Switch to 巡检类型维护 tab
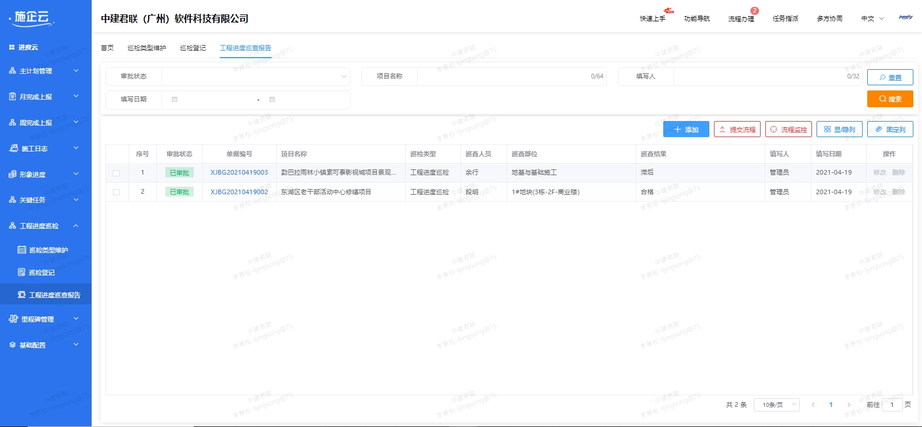Image resolution: width=922 pixels, height=427 pixels. (147, 48)
